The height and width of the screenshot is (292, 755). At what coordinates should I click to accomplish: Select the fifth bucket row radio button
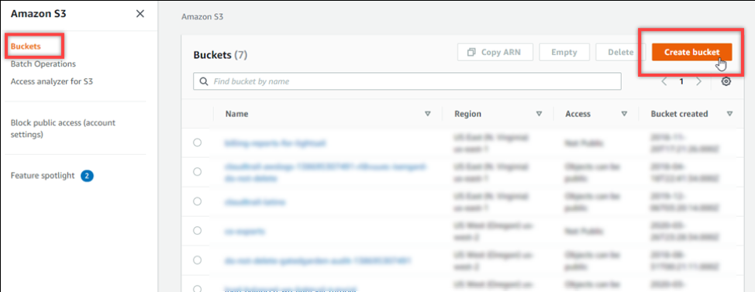(197, 260)
